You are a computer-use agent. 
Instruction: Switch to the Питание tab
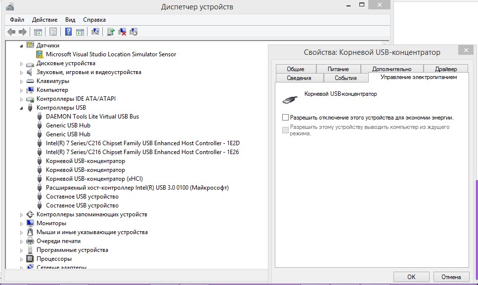(x=338, y=69)
